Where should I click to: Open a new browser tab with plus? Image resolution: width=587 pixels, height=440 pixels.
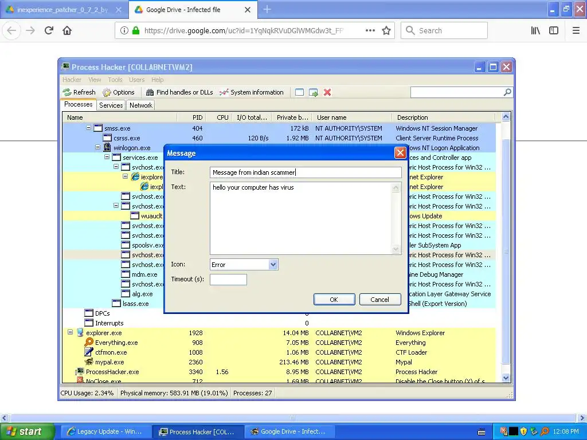[267, 9]
